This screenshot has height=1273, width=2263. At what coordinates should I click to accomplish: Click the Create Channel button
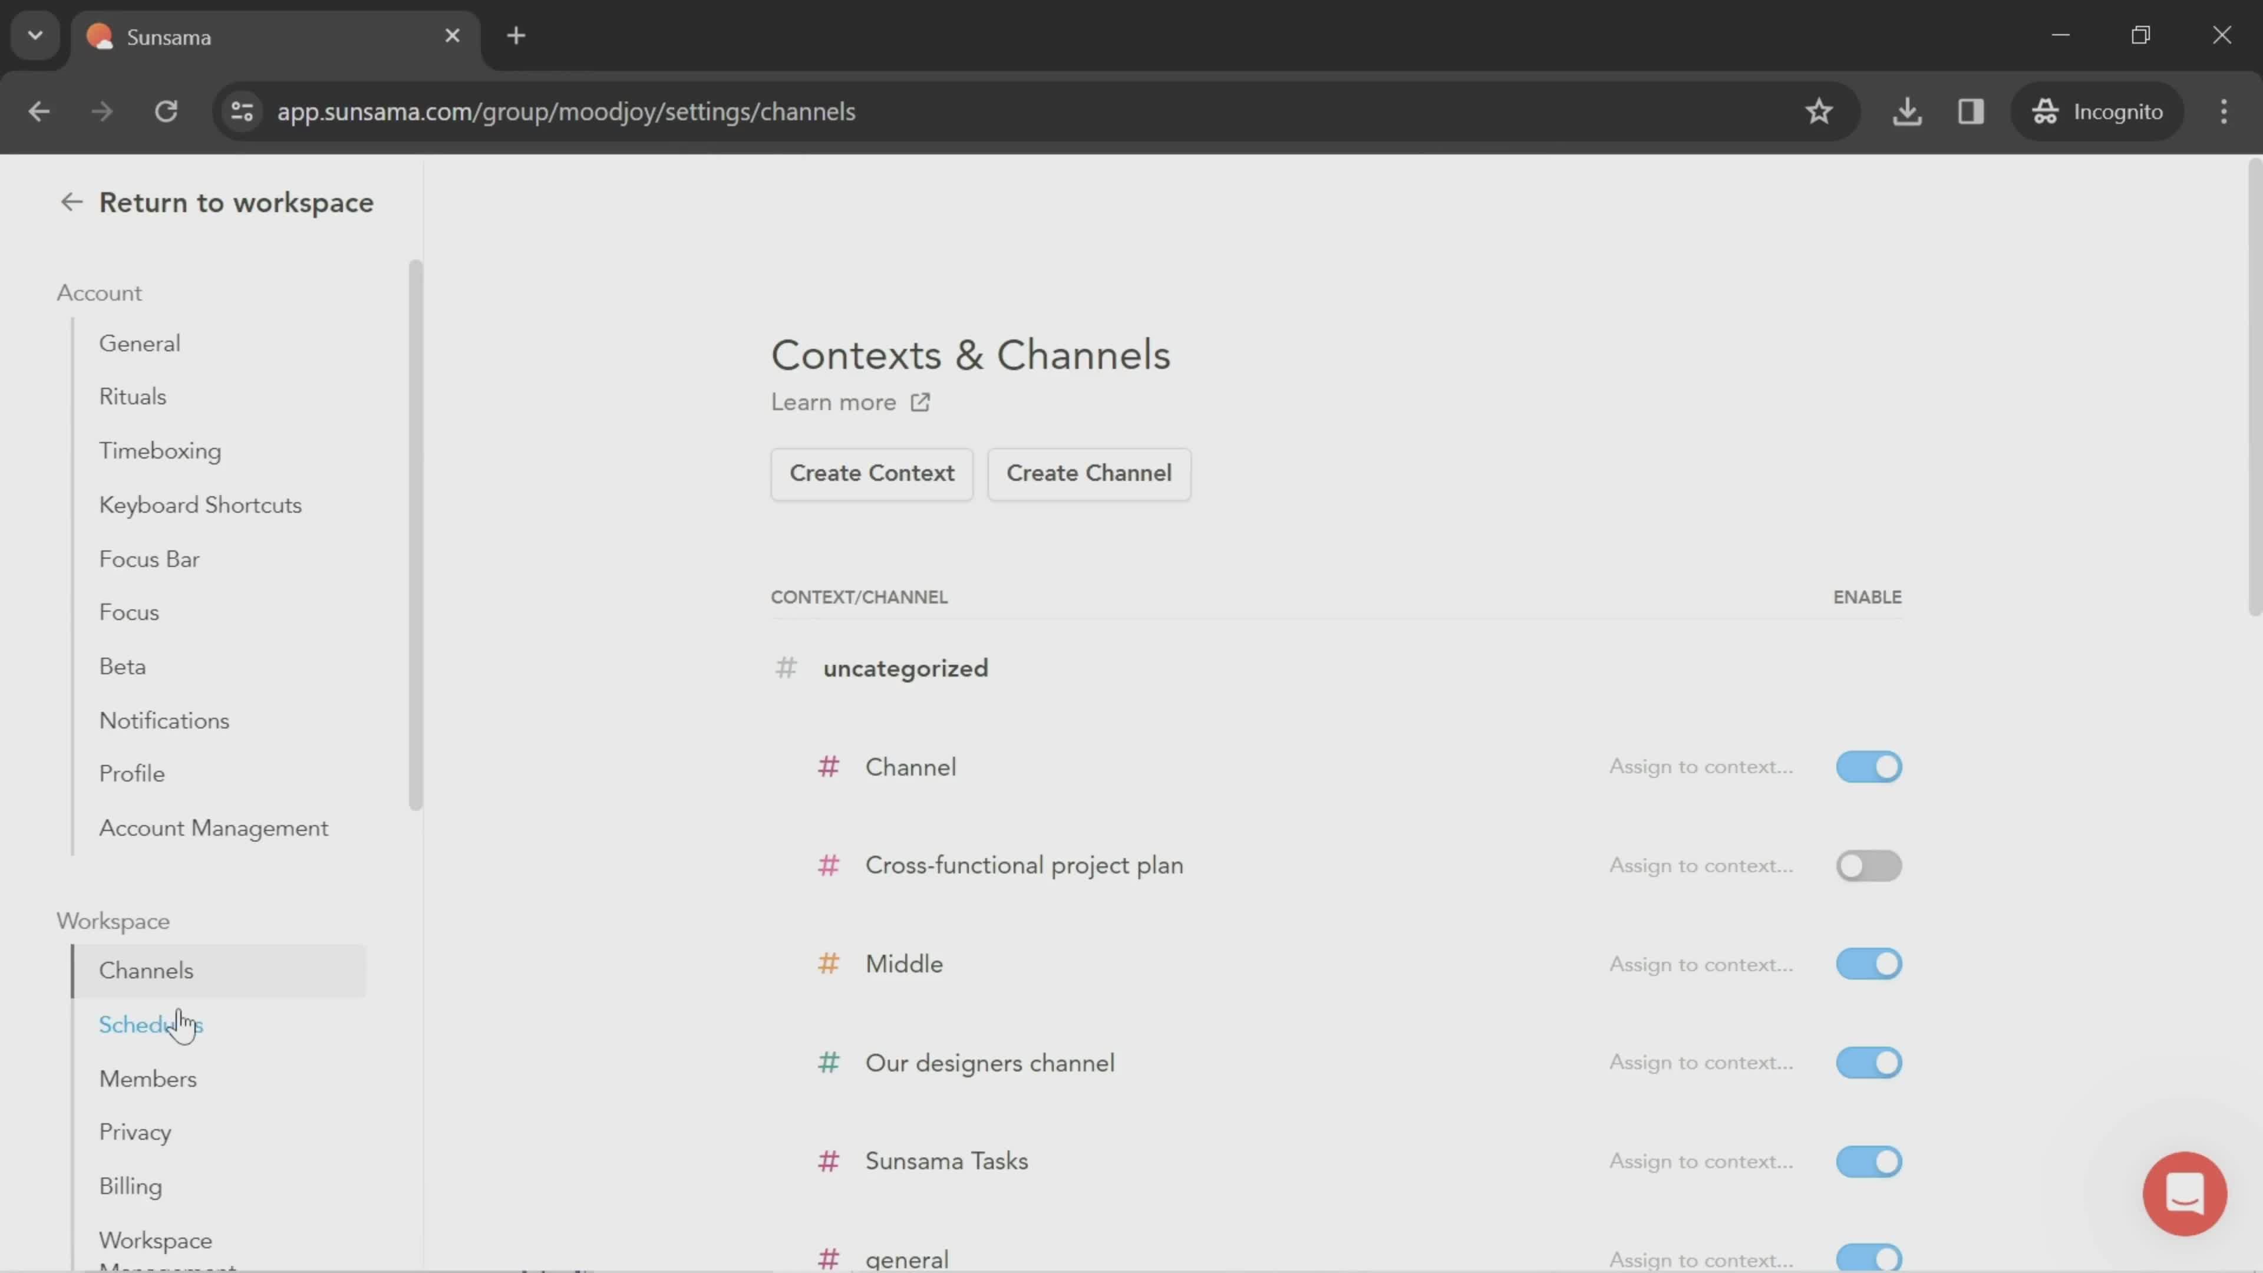pos(1088,473)
